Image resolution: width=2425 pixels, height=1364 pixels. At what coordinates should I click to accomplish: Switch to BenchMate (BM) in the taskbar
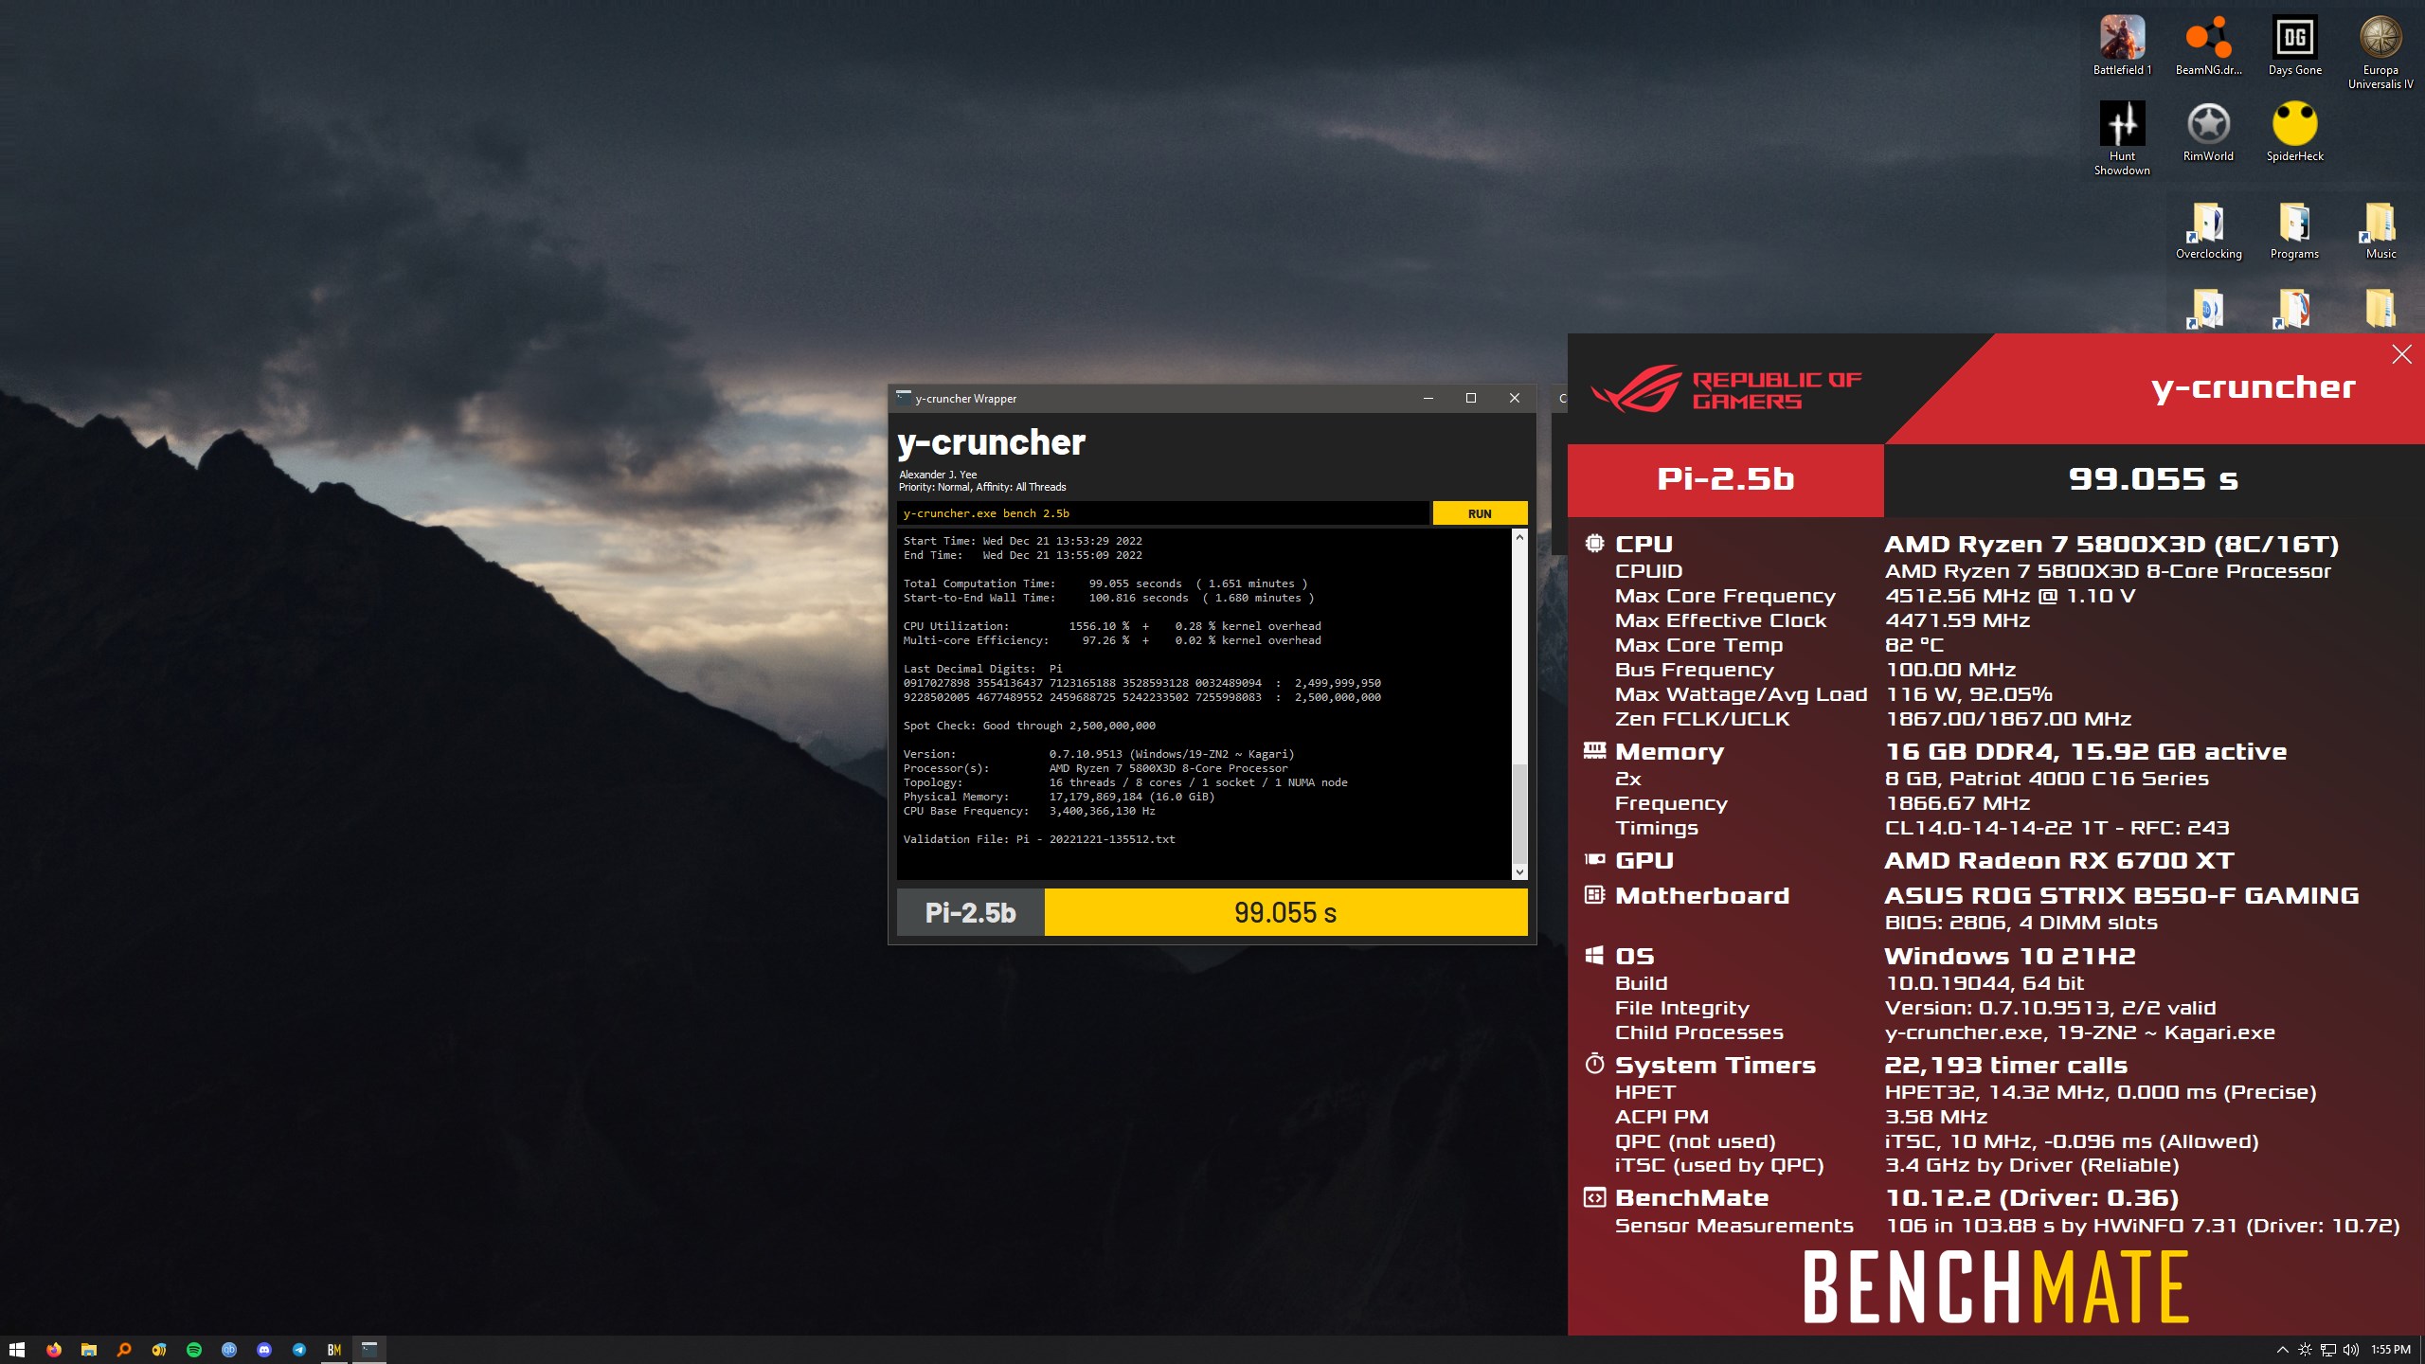[x=334, y=1350]
